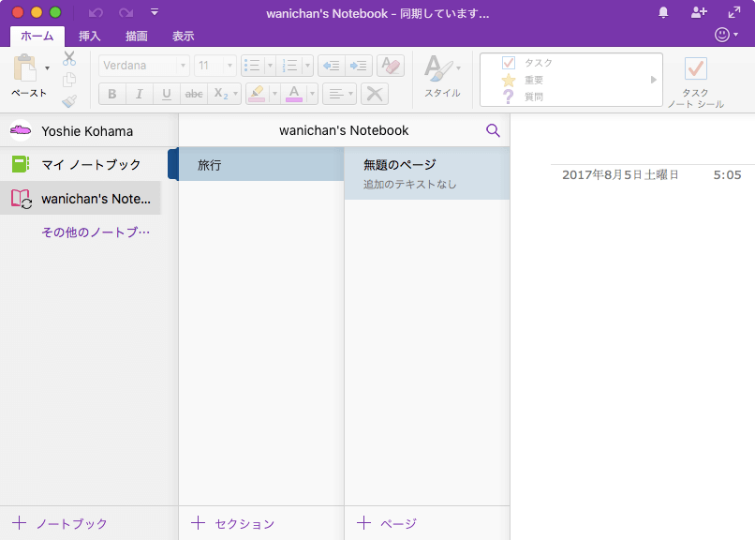Switch to the 描画 tab

(136, 37)
